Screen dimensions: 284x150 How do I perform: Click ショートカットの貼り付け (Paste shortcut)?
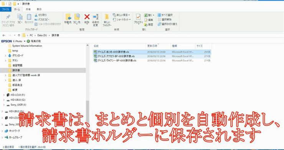pyautogui.click(x=48, y=24)
